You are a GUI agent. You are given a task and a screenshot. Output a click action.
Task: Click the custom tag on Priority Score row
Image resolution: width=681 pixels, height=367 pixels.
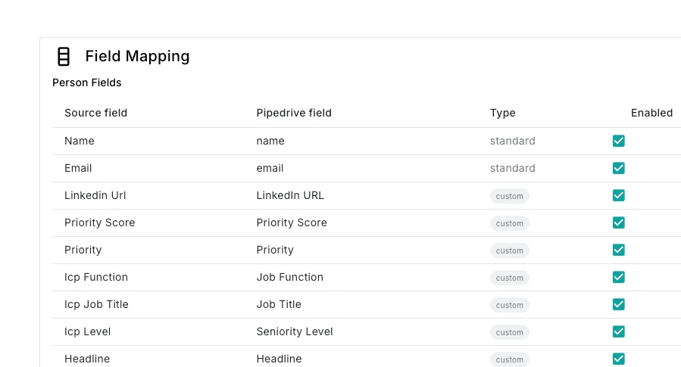point(509,223)
